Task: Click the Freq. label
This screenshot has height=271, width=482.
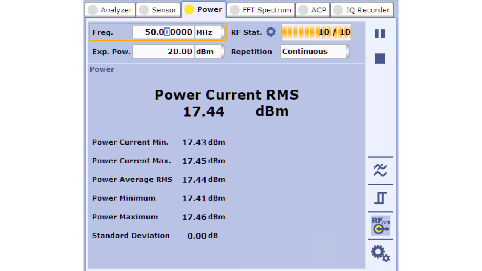Action: click(x=102, y=32)
